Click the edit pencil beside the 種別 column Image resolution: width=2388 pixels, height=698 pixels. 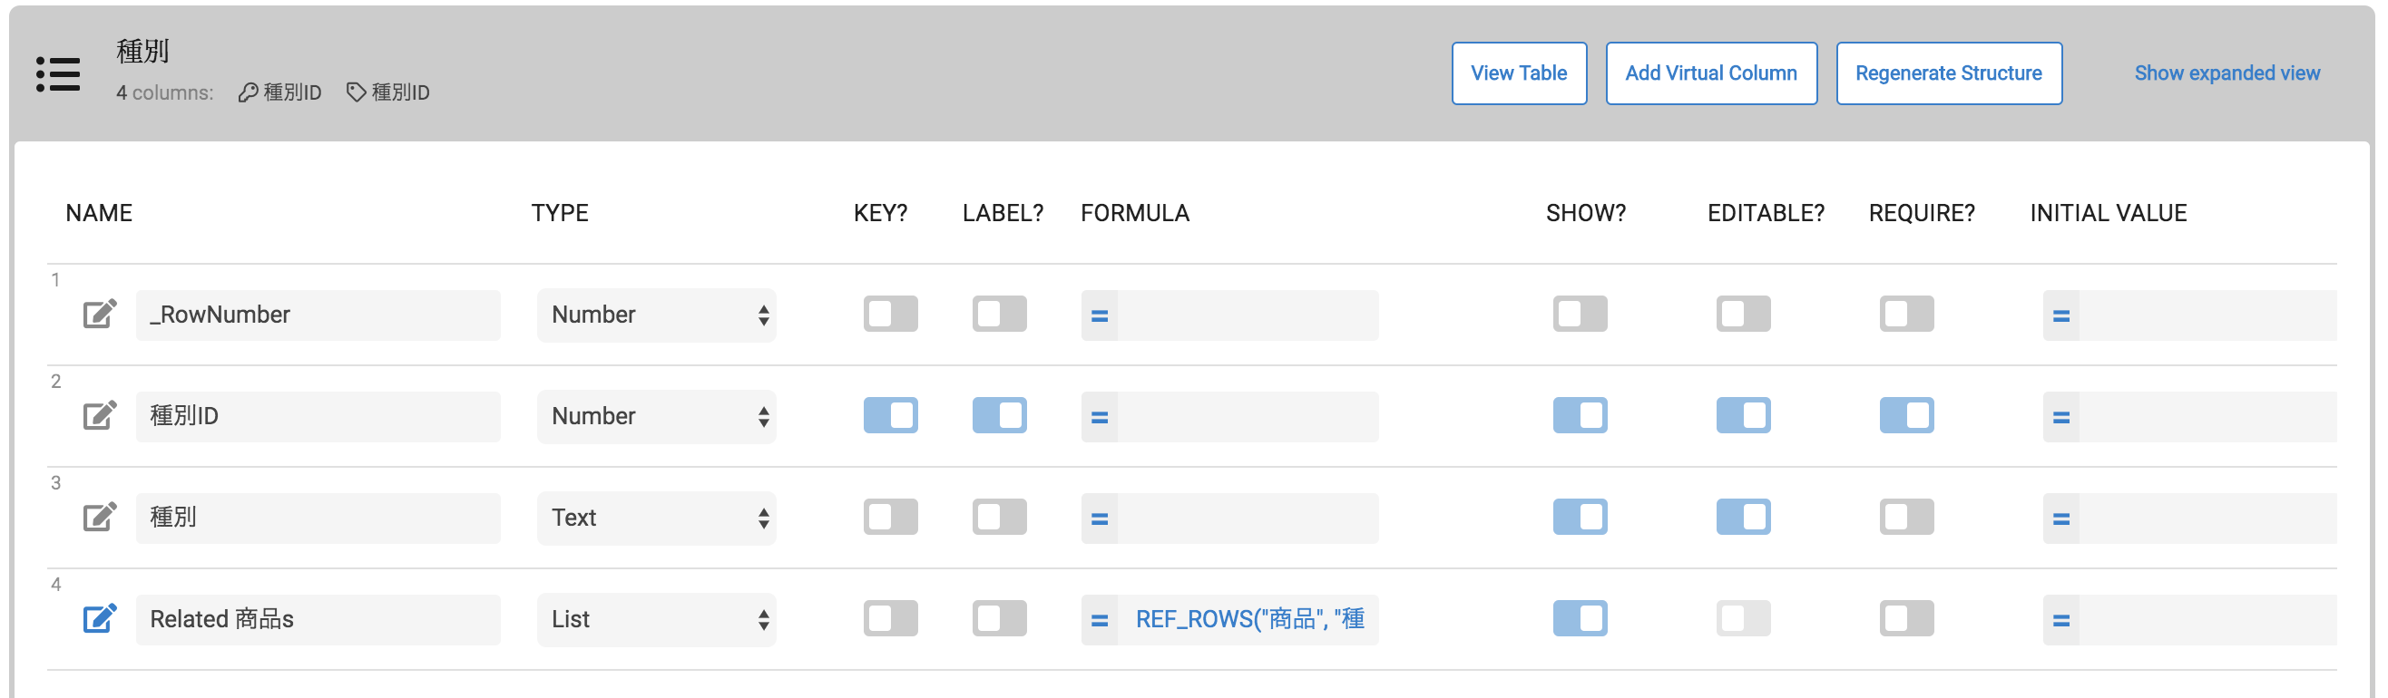coord(99,518)
